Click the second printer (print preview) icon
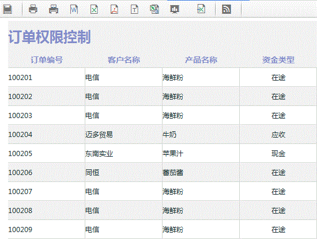The width and height of the screenshot is (317, 239). click(54, 9)
